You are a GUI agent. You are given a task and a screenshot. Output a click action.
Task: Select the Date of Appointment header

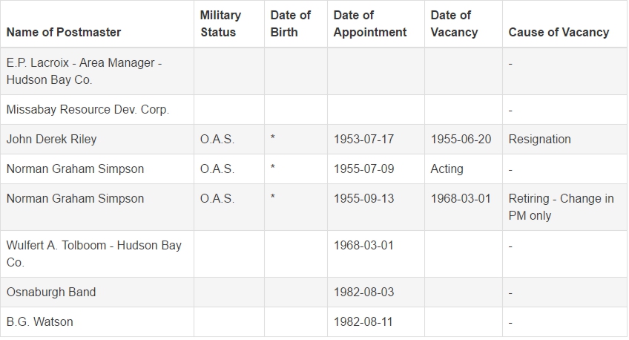point(370,24)
